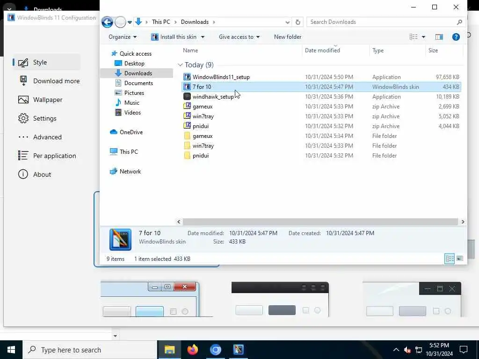Viewport: 479px width, 359px height.
Task: Select Quick access in the navigation tree
Action: coord(135,54)
